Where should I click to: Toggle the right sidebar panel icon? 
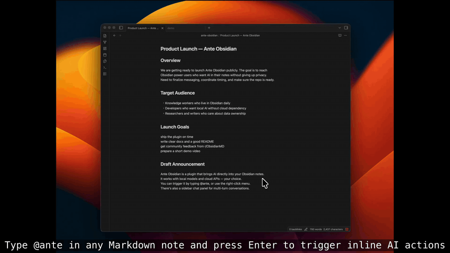346,28
